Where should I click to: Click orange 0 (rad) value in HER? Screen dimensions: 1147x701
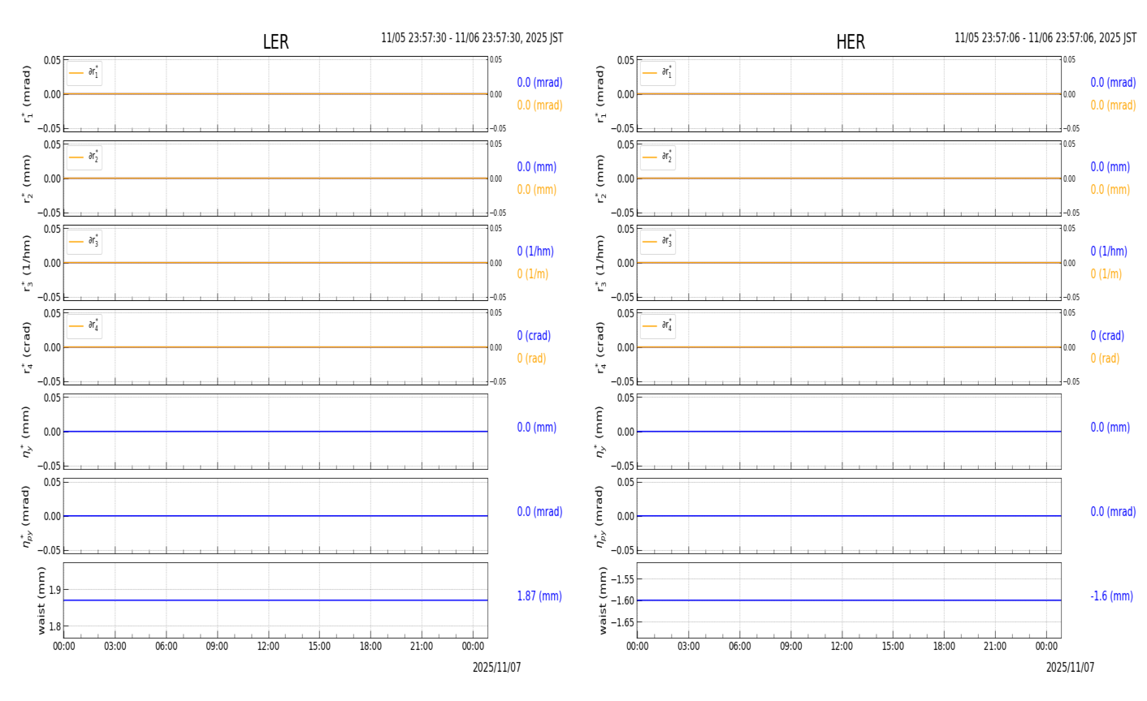point(1105,359)
